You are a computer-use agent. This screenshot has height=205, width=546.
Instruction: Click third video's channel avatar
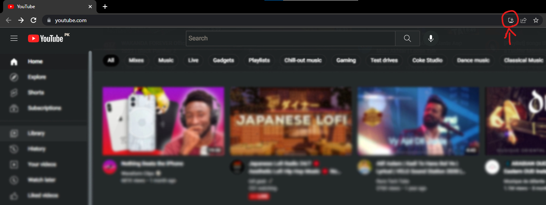(x=364, y=167)
